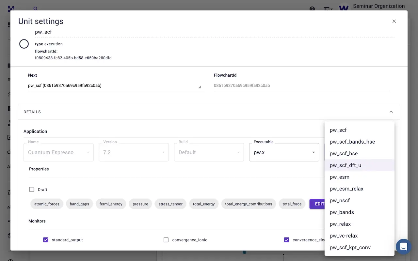Image resolution: width=418 pixels, height=261 pixels.
Task: Uncheck the standard_output monitor
Action: click(46, 240)
